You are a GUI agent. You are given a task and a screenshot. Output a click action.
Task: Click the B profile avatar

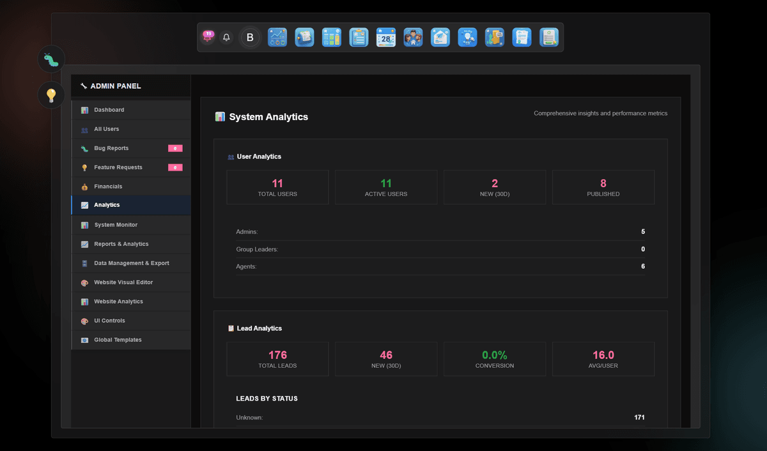click(x=249, y=37)
